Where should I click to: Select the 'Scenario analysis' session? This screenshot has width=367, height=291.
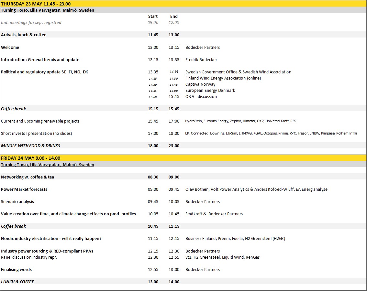(17, 202)
